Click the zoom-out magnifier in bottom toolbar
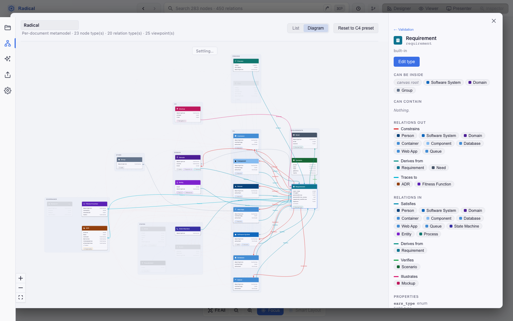Screen dimensions: 513x321 point(236,310)
